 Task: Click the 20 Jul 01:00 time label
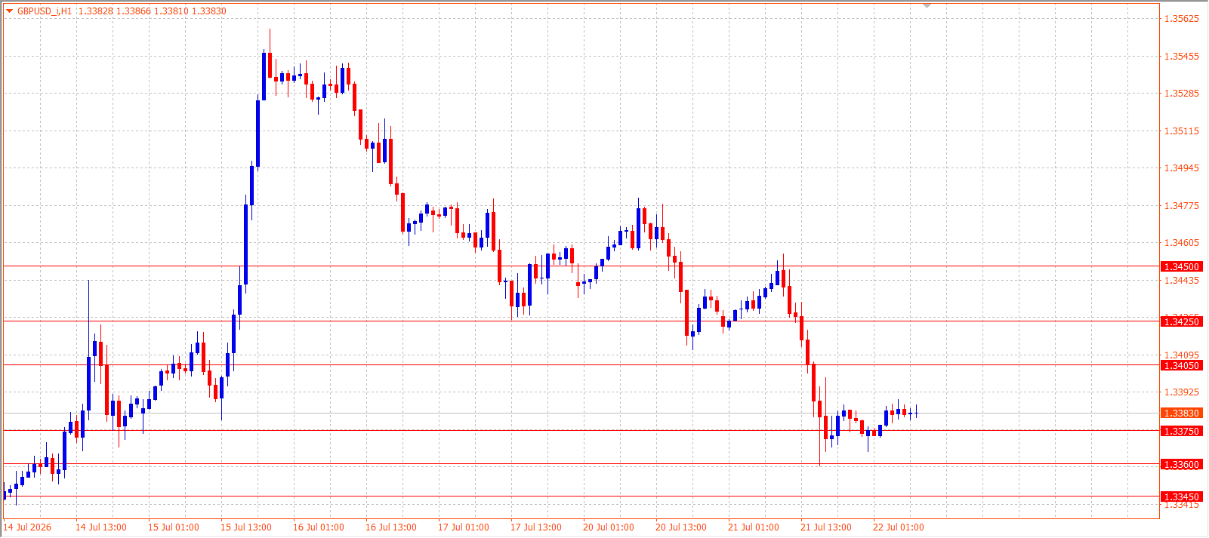pyautogui.click(x=609, y=527)
